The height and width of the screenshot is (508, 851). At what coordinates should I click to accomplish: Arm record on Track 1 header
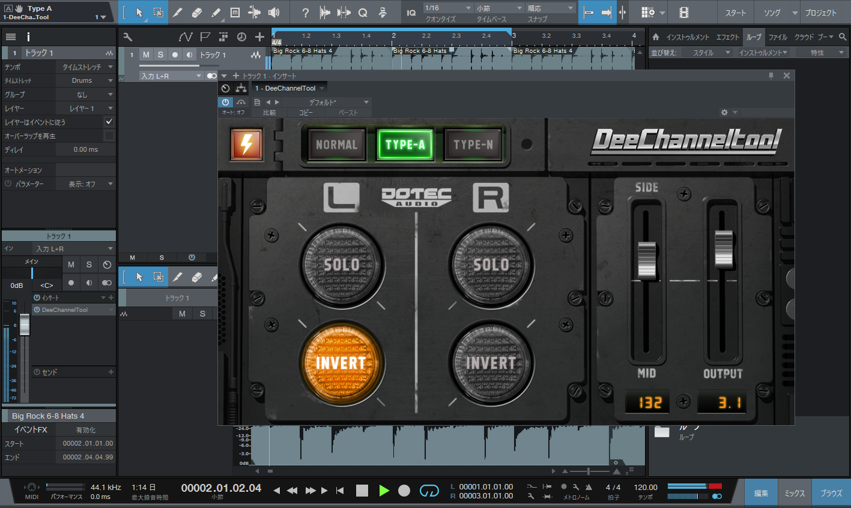point(175,55)
